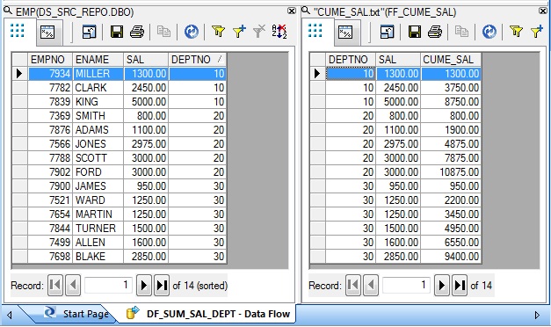This screenshot has height=327, width=551.
Task: Click the save icon in EMP panel toolbar
Action: [x=116, y=32]
